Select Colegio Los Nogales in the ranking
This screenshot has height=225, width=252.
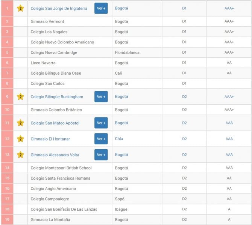49,32
